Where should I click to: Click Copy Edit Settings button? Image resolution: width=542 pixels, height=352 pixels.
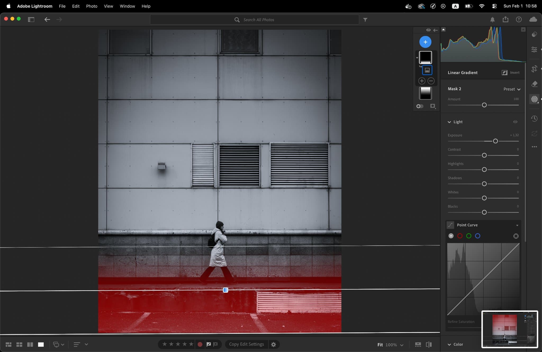click(246, 344)
